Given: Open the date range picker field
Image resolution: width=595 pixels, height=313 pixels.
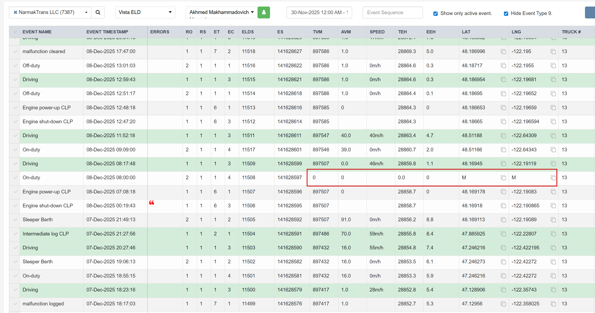Looking at the screenshot, I should (x=319, y=12).
